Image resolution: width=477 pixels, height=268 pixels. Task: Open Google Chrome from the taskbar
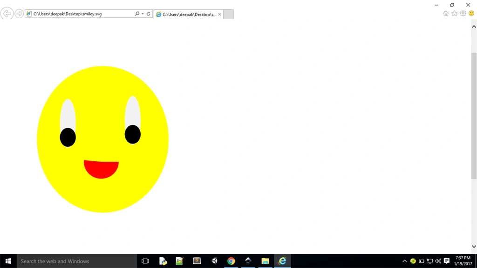pyautogui.click(x=231, y=261)
